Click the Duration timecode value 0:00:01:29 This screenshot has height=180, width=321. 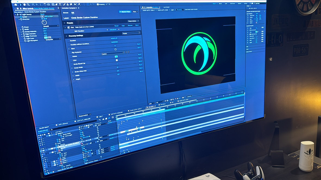pos(114,38)
